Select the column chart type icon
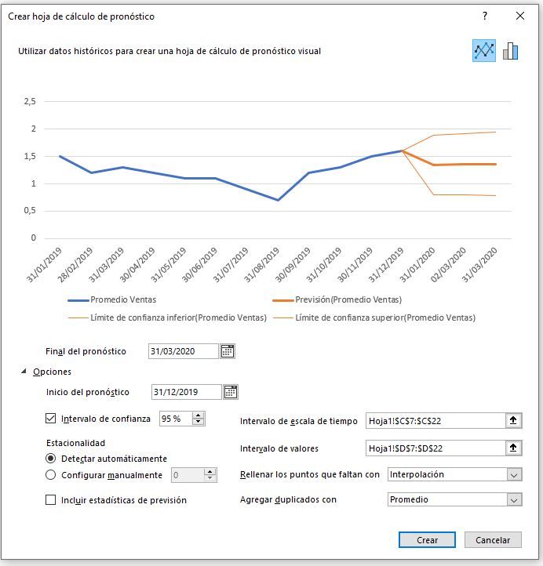 (x=511, y=50)
